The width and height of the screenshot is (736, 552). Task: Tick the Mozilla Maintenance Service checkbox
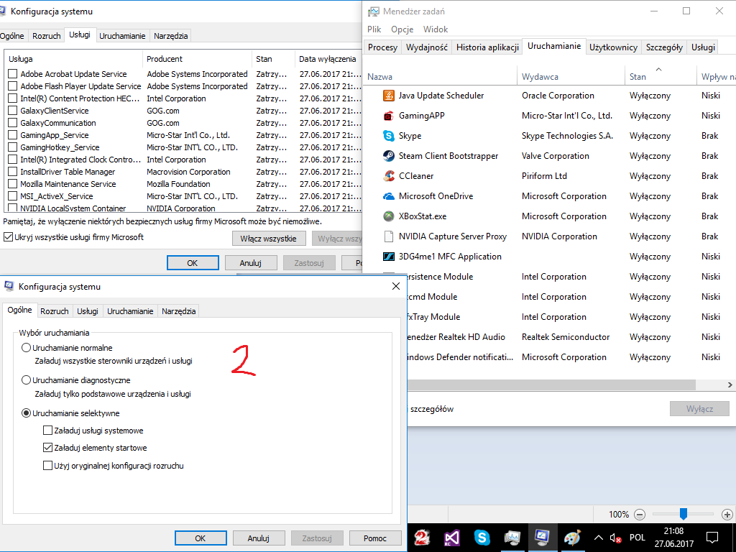(13, 184)
